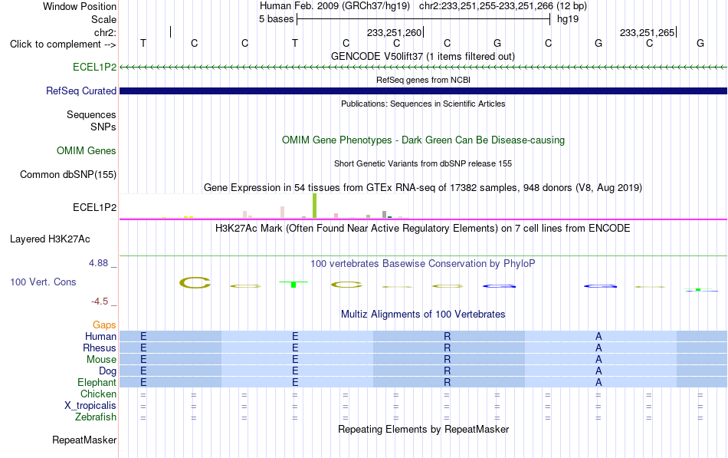Click the Dog species label
The image size is (728, 458).
click(107, 371)
